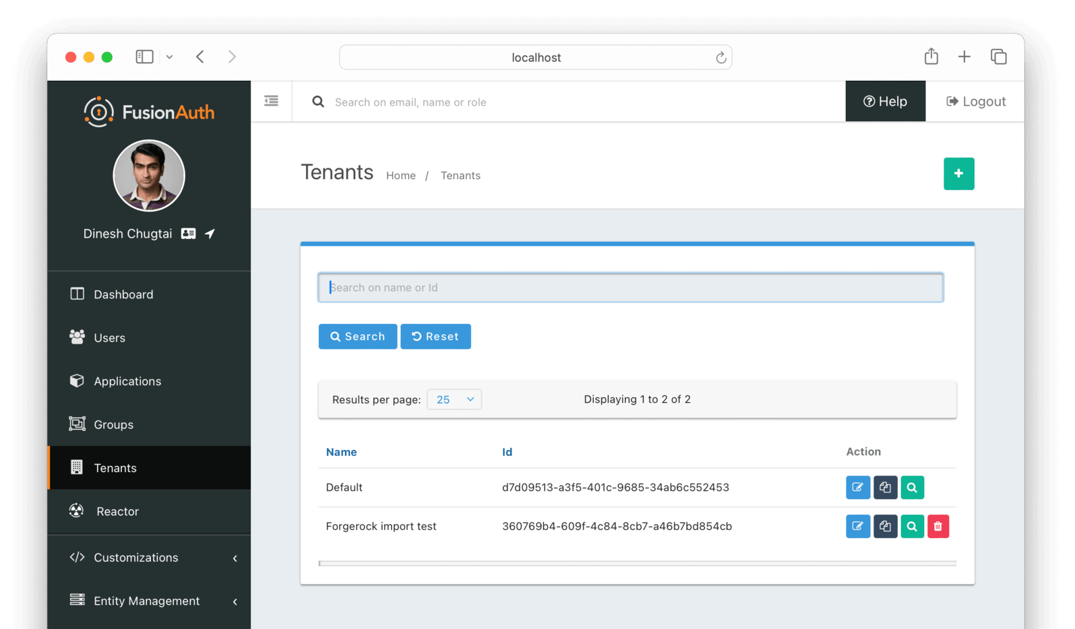This screenshot has width=1075, height=629.
Task: Click the Tenants breadcrumb
Action: point(460,176)
